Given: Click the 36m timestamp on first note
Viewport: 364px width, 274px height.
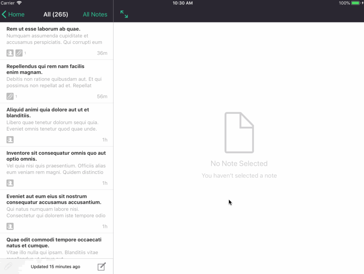Looking at the screenshot, I should [102, 53].
